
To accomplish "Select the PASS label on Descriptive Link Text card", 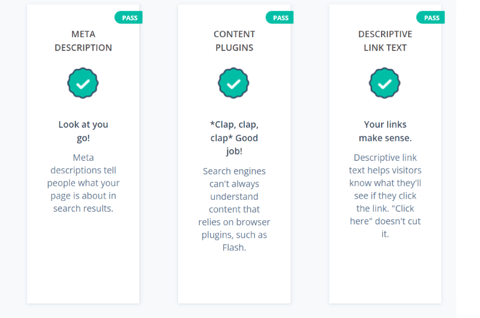I will coord(430,18).
